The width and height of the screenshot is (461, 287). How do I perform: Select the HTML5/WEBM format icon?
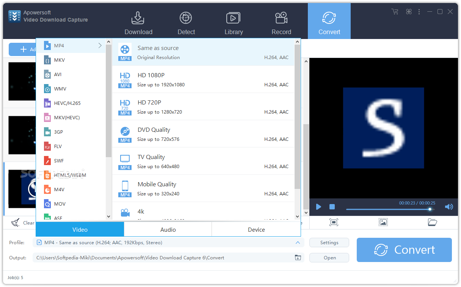[x=47, y=175]
